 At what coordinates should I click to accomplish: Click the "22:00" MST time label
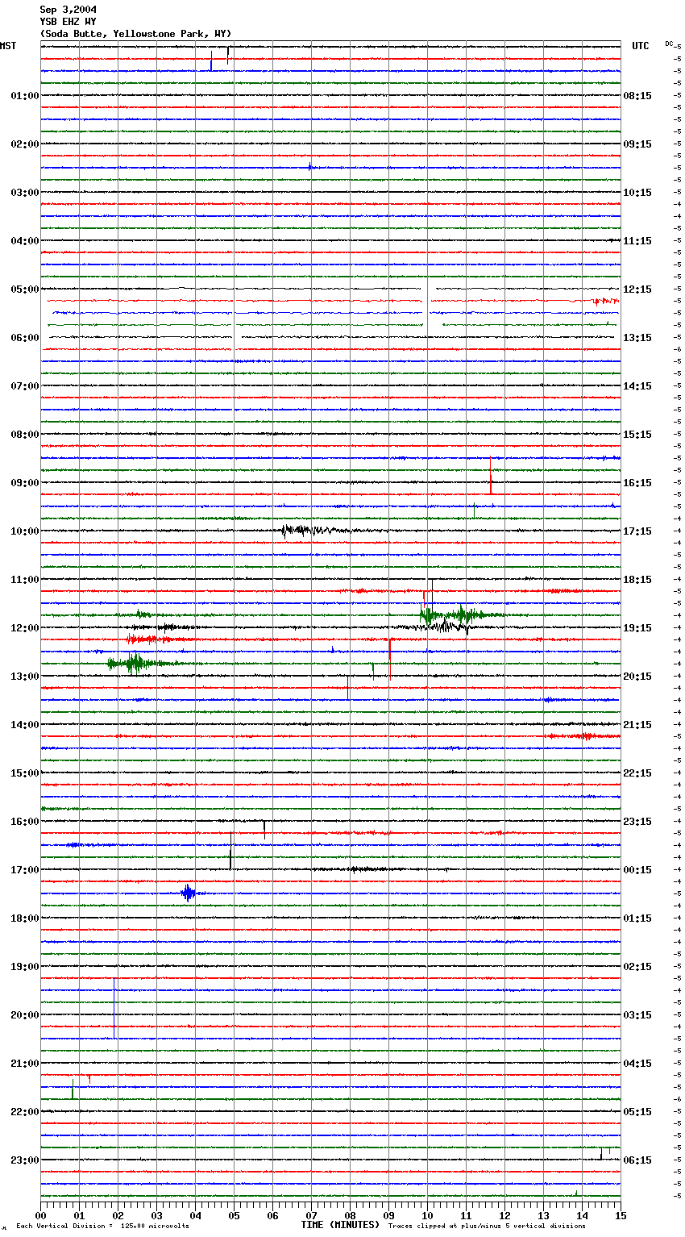pos(25,1112)
